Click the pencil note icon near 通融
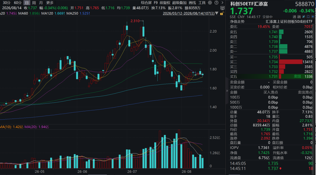 click(304, 17)
